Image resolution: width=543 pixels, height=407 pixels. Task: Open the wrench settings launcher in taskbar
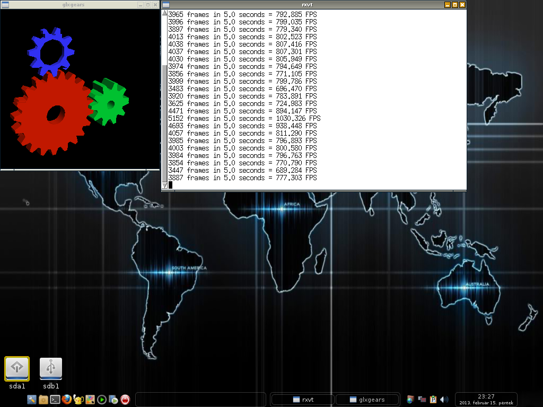31,400
